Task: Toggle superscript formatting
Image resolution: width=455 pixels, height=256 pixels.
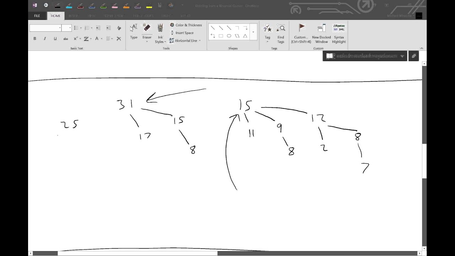Action: [75, 38]
